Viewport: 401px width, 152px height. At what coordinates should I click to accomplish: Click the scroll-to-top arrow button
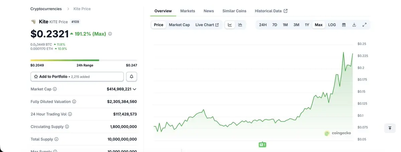(390, 128)
